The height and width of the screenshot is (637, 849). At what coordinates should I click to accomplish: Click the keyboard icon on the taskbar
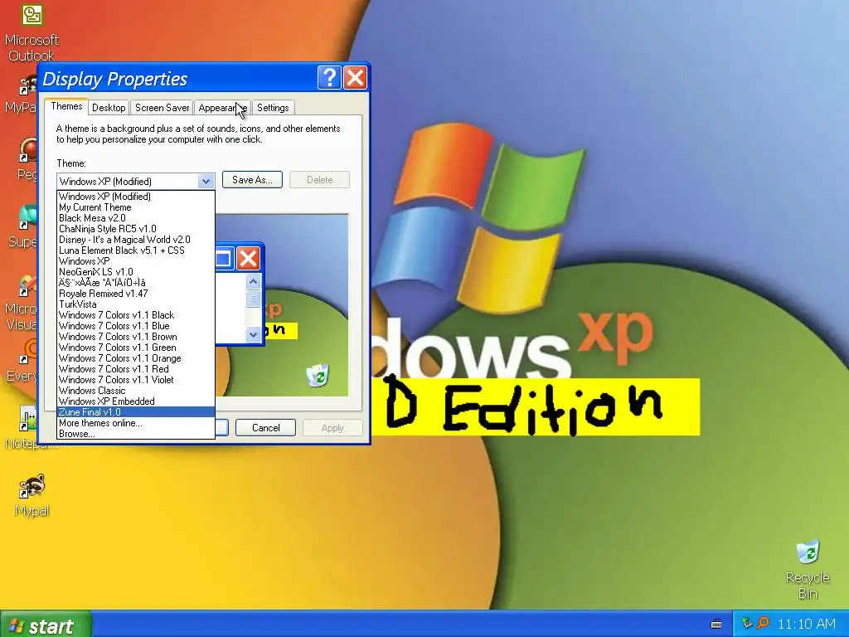(716, 624)
